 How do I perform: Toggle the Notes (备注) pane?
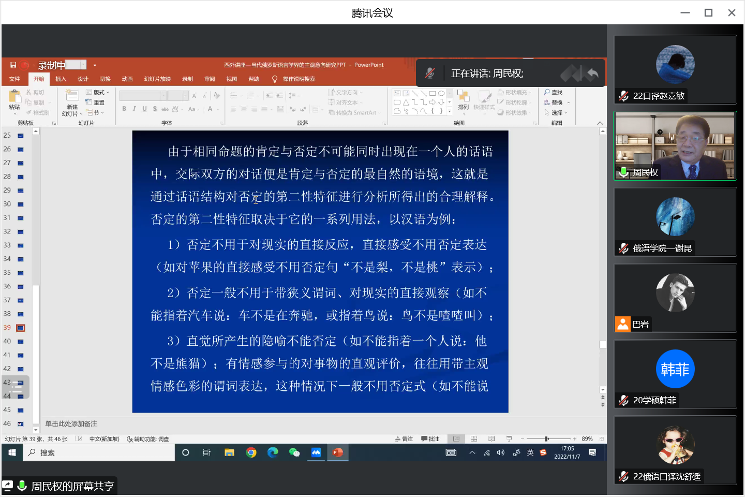pos(404,439)
